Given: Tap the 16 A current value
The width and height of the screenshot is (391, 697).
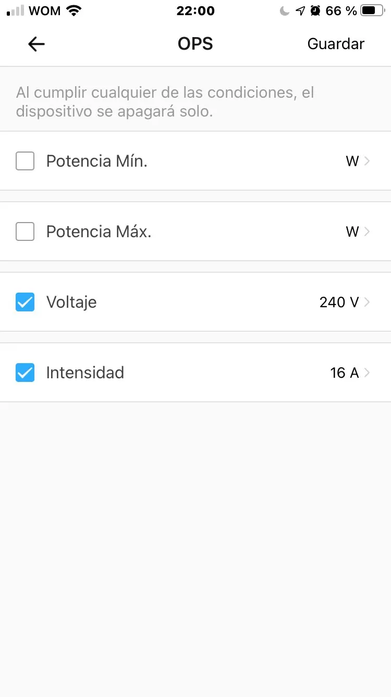Looking at the screenshot, I should tap(344, 373).
